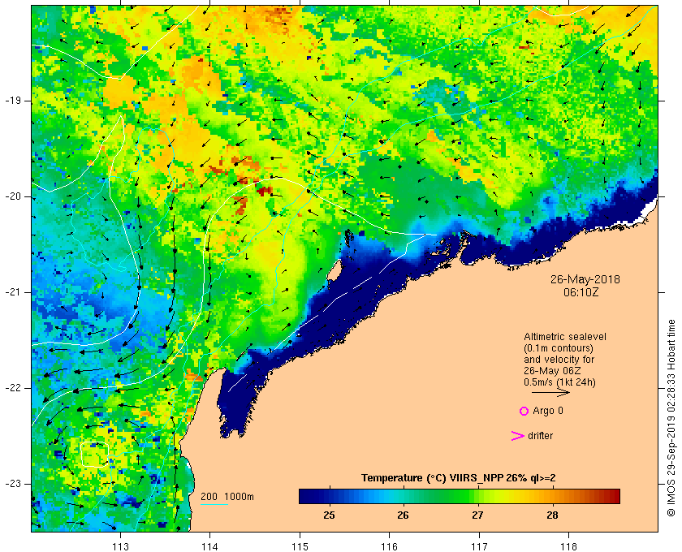This screenshot has height=552, width=682.
Task: Click latitude axis label '-19'
Action: click(x=12, y=101)
